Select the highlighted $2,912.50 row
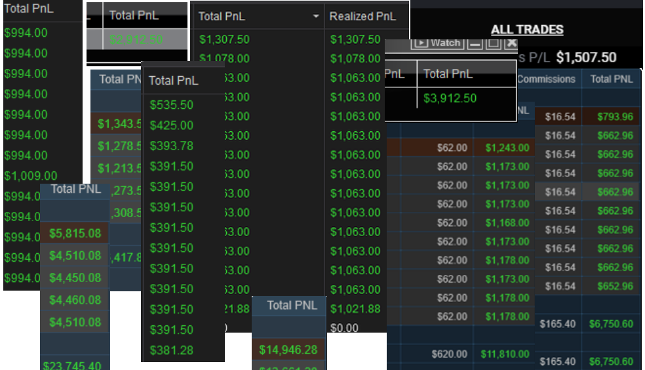The width and height of the screenshot is (645, 370). [136, 39]
